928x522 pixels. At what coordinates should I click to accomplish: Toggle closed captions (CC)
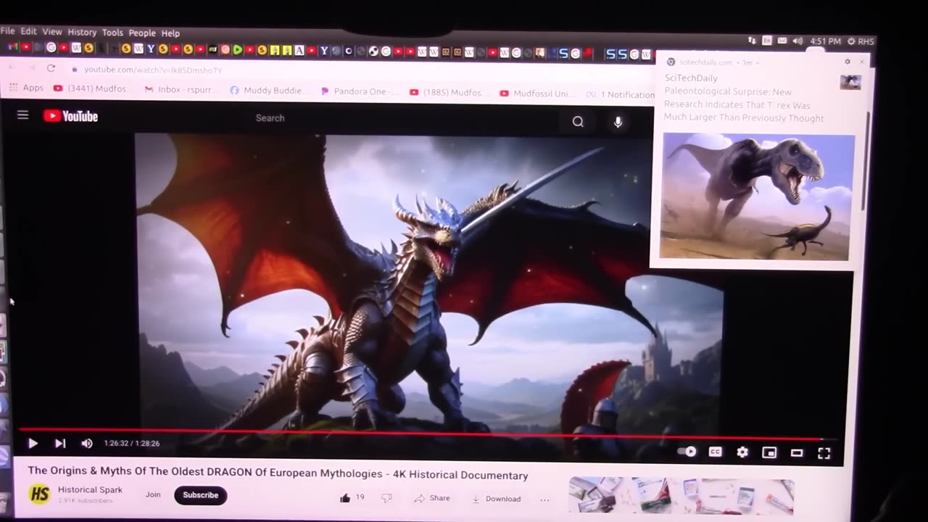(715, 452)
